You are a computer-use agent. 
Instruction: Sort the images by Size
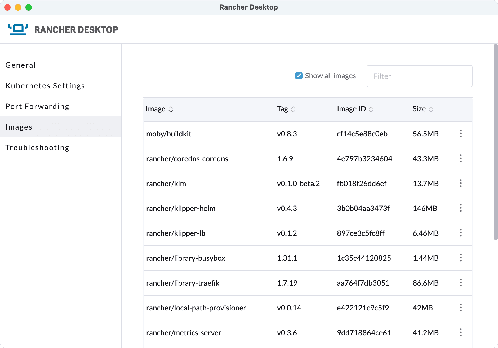(x=423, y=109)
